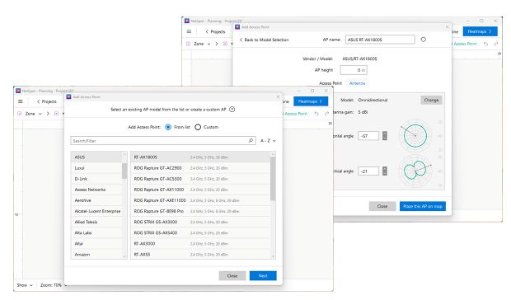This screenshot has height=300, width=511.
Task: Select vendor 'D-Link' in vendor list
Action: (96, 179)
